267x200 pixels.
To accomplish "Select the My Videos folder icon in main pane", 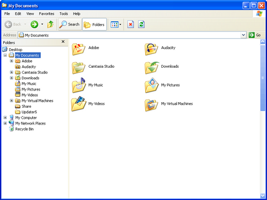I will tap(79, 104).
